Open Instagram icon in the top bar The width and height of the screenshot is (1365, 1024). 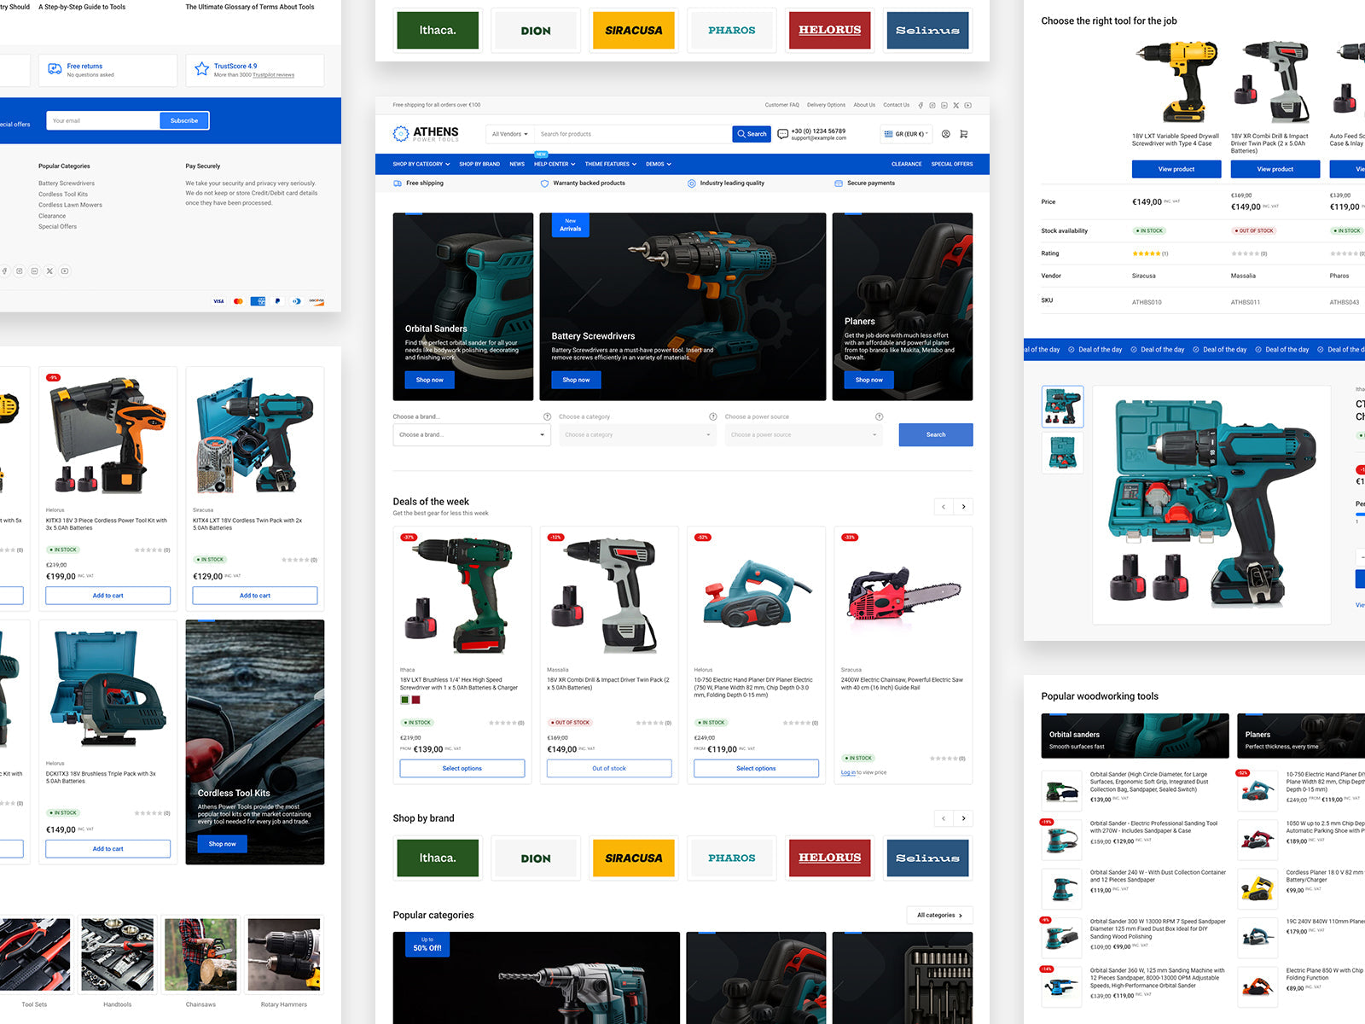[932, 105]
